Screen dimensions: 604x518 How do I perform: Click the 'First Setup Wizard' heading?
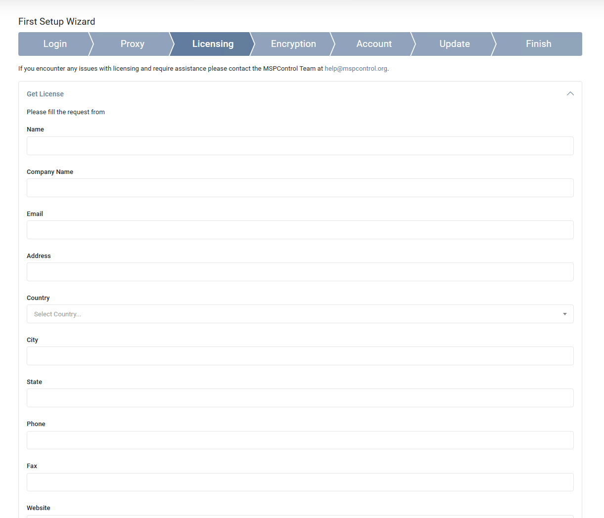pyautogui.click(x=56, y=22)
